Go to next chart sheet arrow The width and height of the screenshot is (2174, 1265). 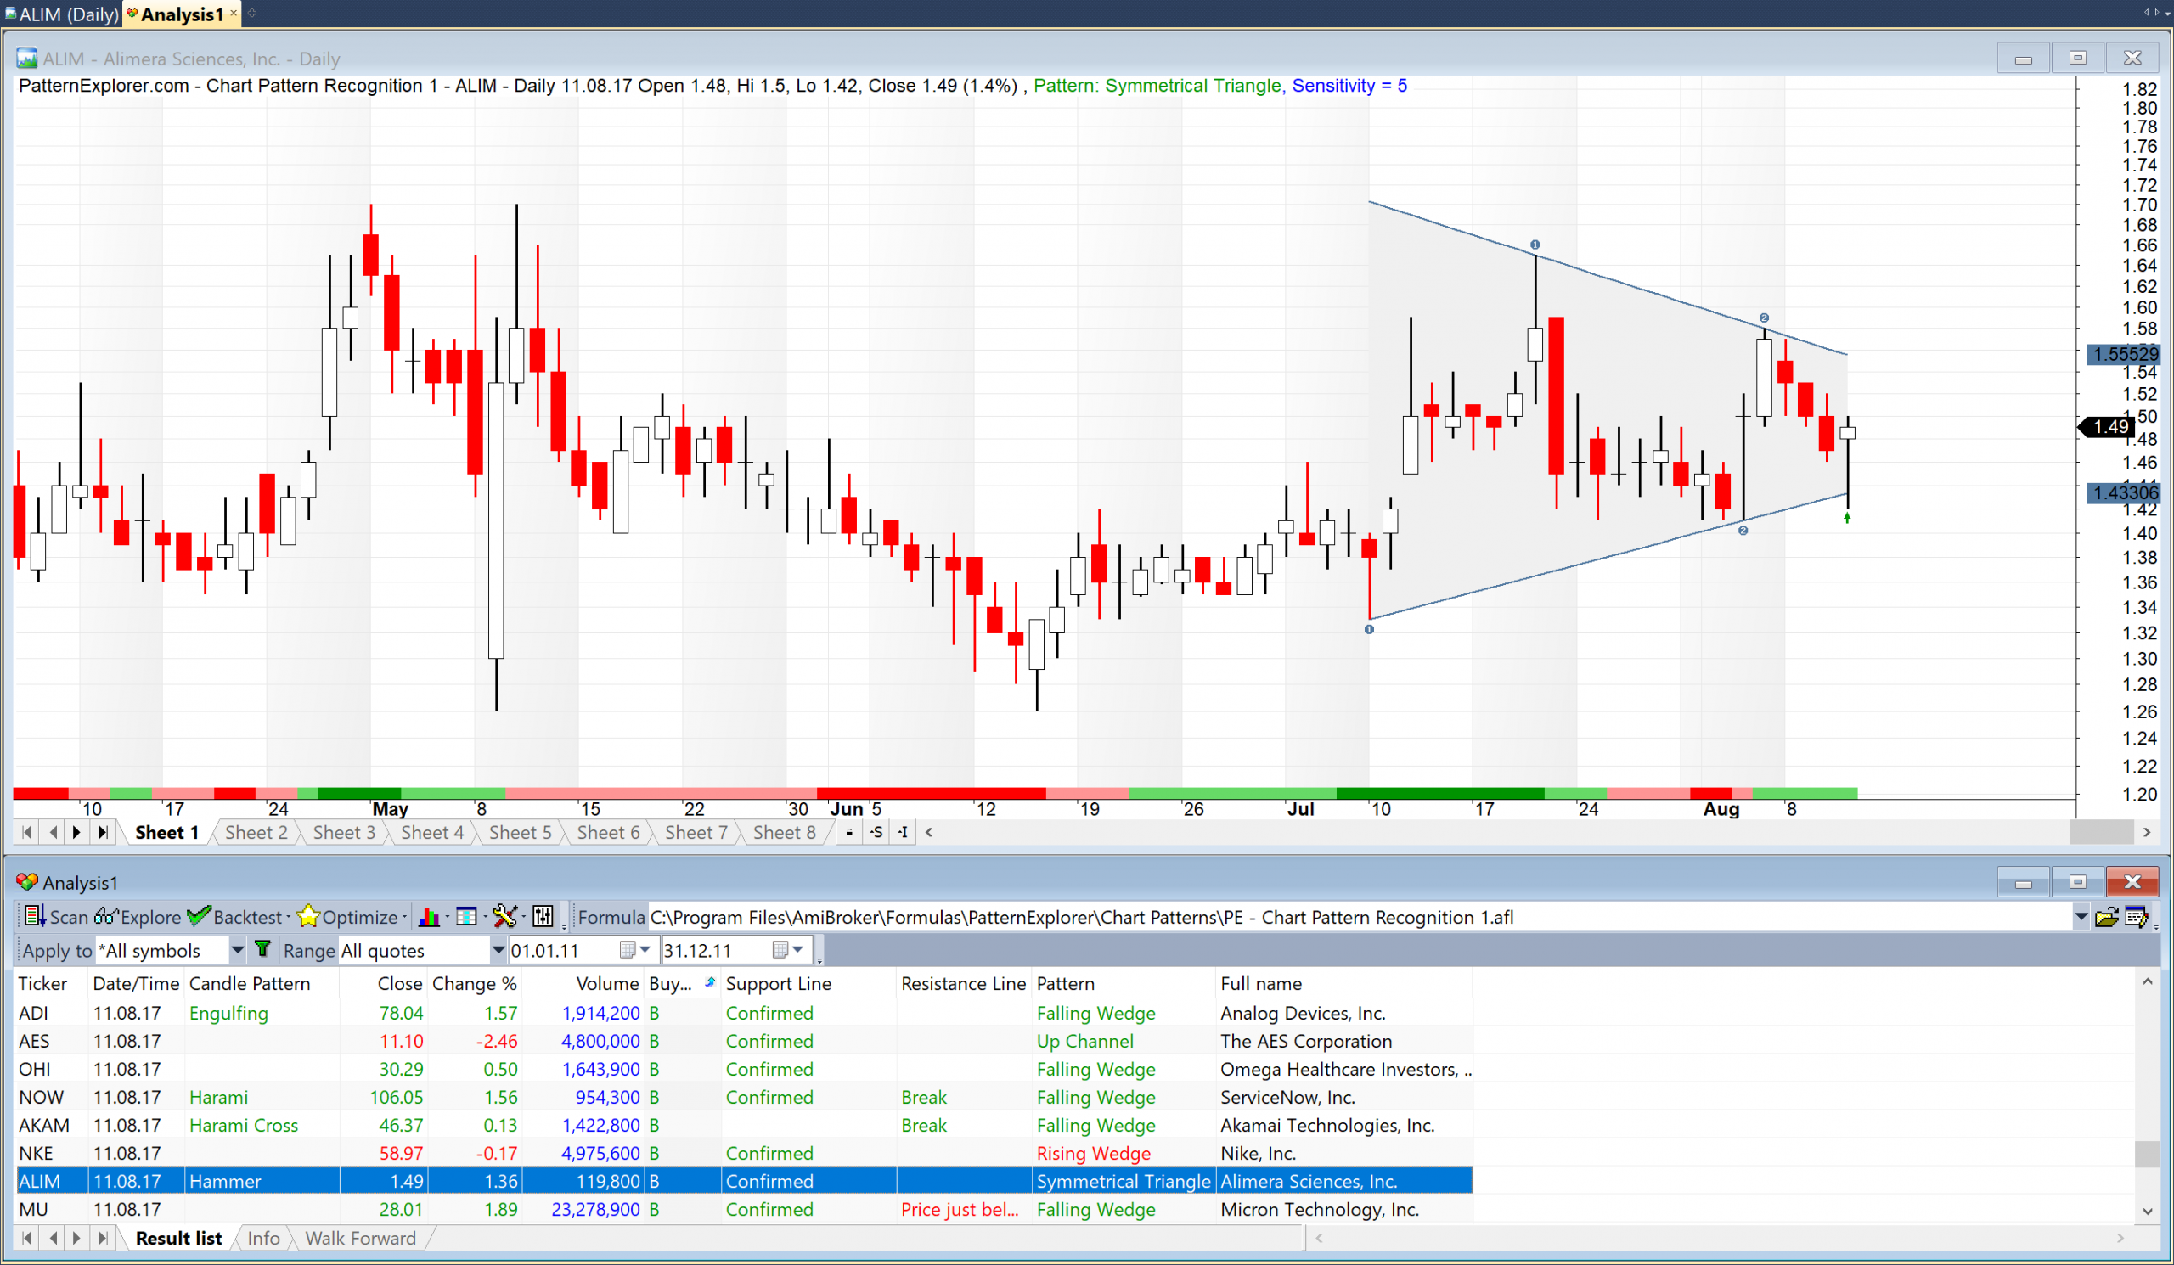pos(76,832)
